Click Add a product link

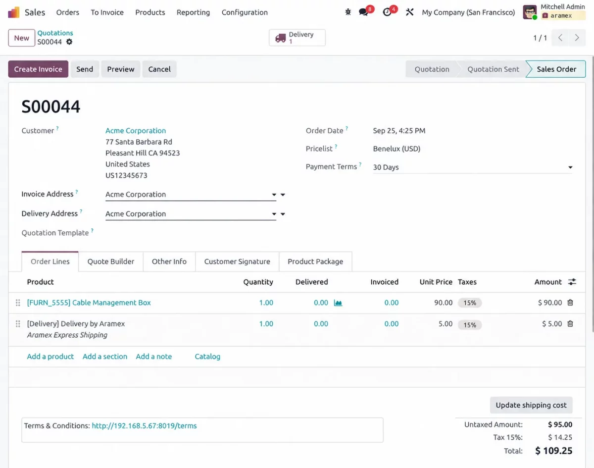[50, 357]
